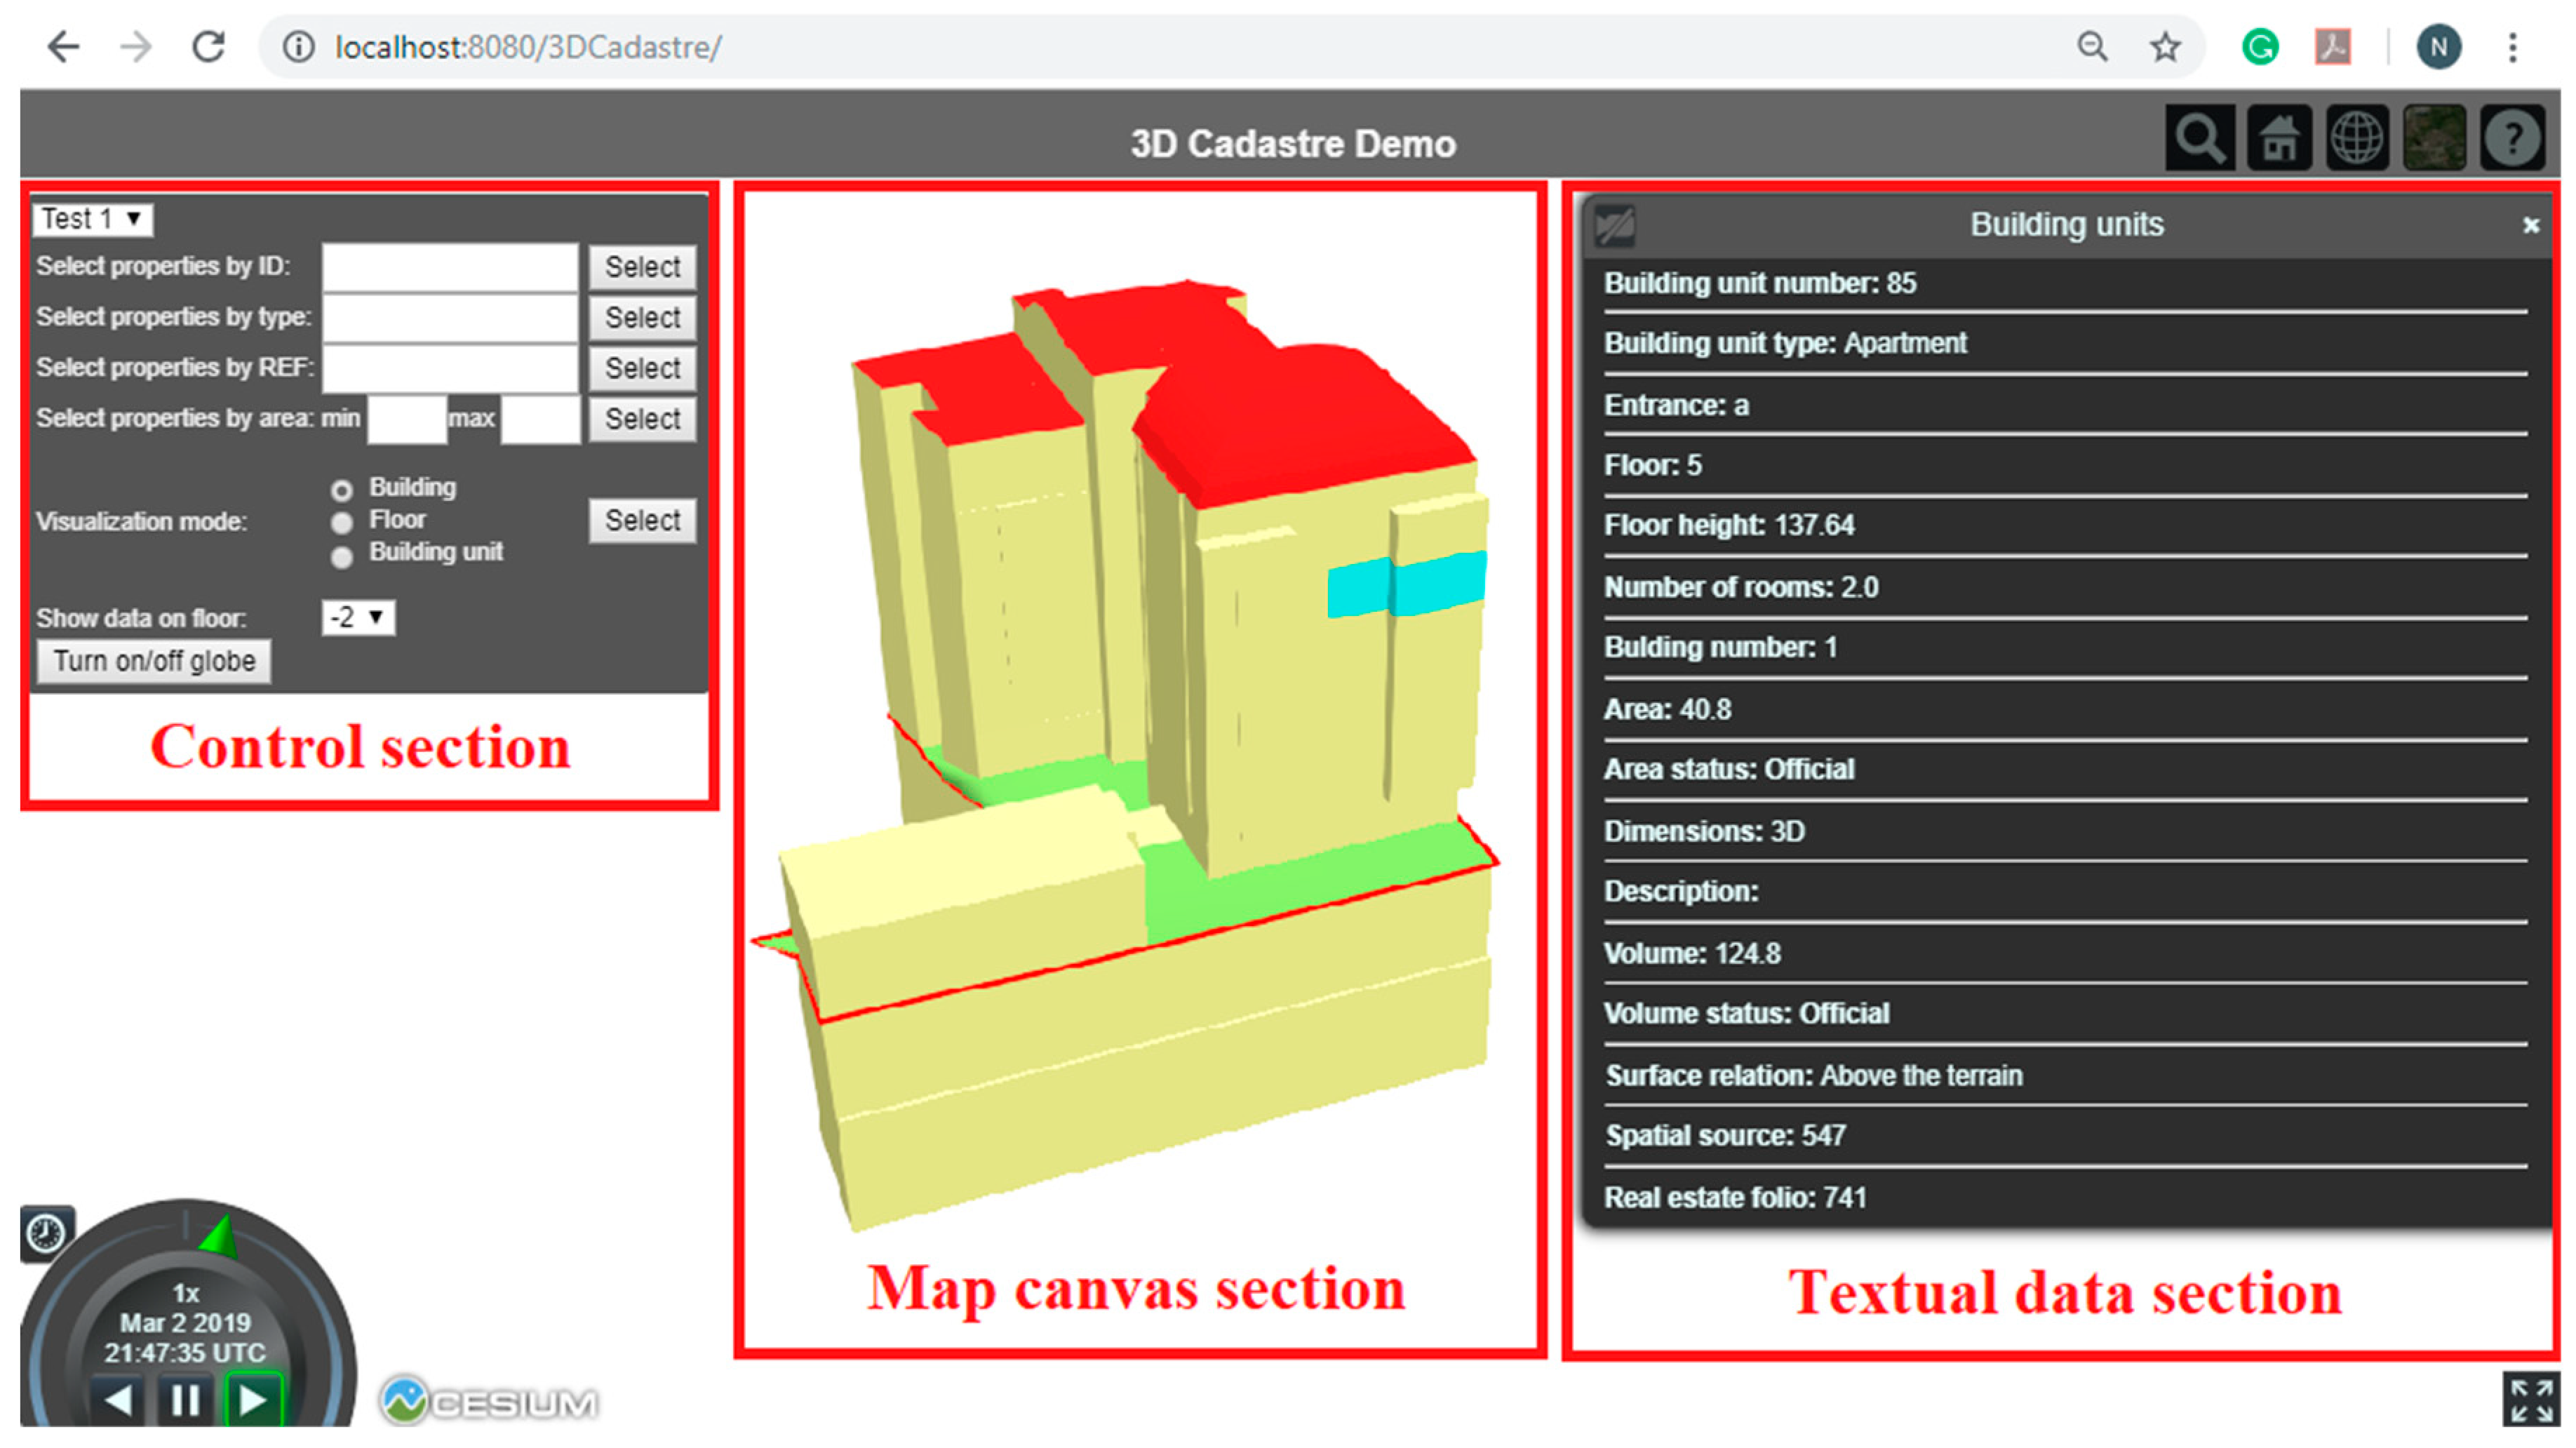Play the animation in reverse
Screen dimensions: 2576x1448
pyautogui.click(x=118, y=1400)
